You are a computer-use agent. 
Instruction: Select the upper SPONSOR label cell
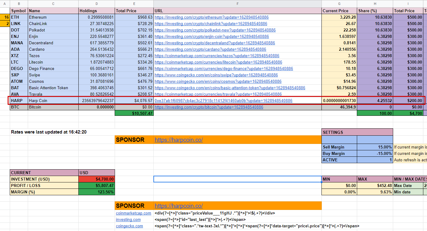point(134,140)
